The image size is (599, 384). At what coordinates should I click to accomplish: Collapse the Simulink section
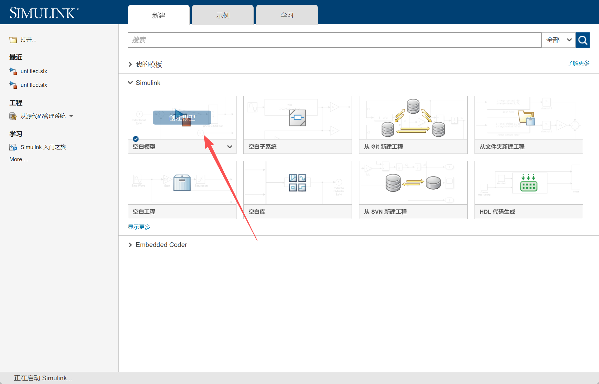point(130,83)
